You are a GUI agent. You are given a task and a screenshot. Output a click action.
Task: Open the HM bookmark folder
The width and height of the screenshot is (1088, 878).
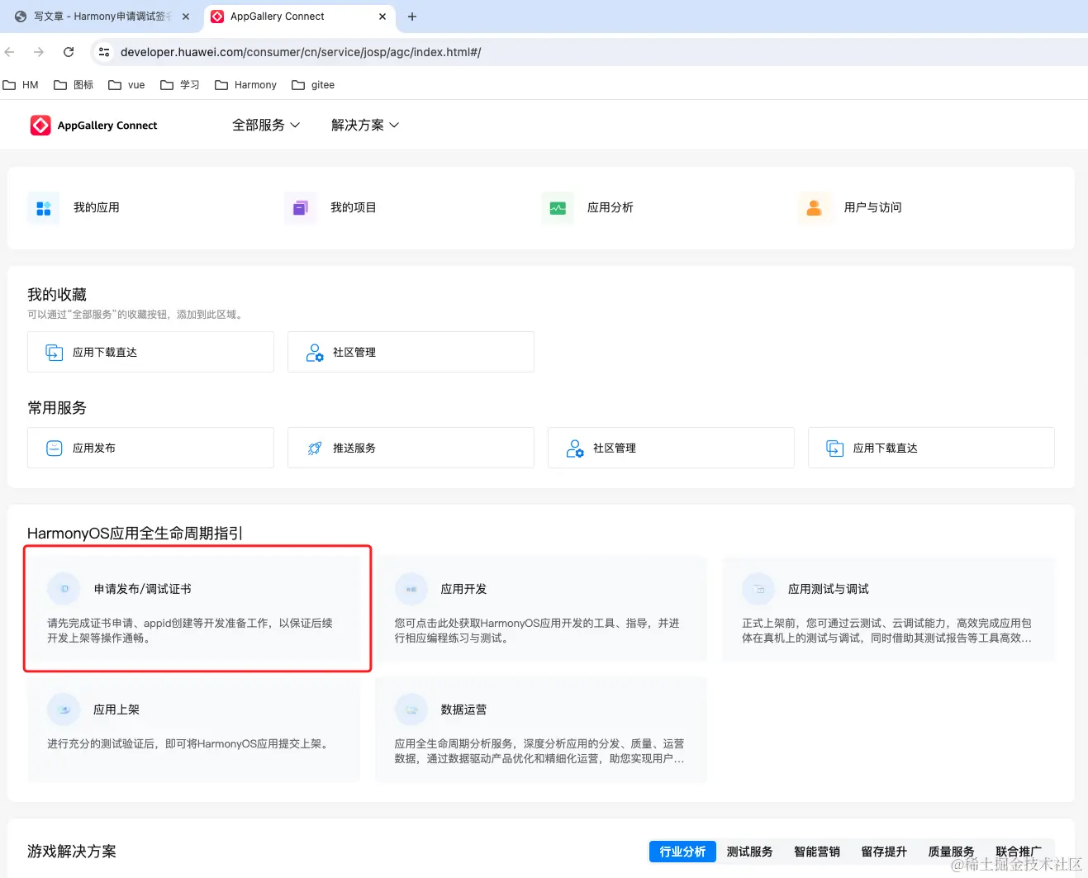coord(21,85)
